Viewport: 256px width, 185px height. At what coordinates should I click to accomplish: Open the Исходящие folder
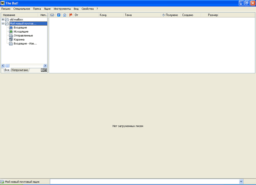click(x=21, y=31)
